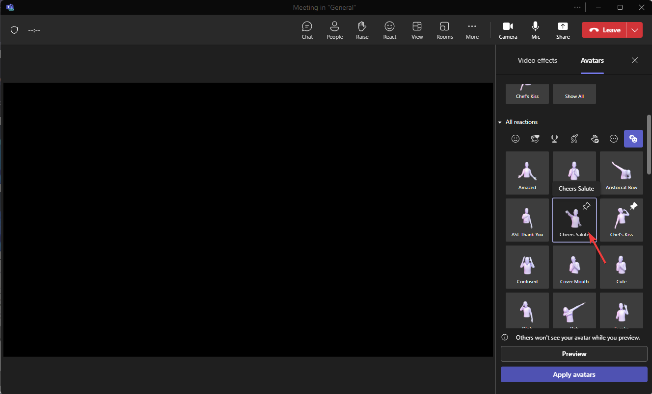Viewport: 652px width, 394px height.
Task: Open the title bar ellipsis menu
Action: click(577, 7)
